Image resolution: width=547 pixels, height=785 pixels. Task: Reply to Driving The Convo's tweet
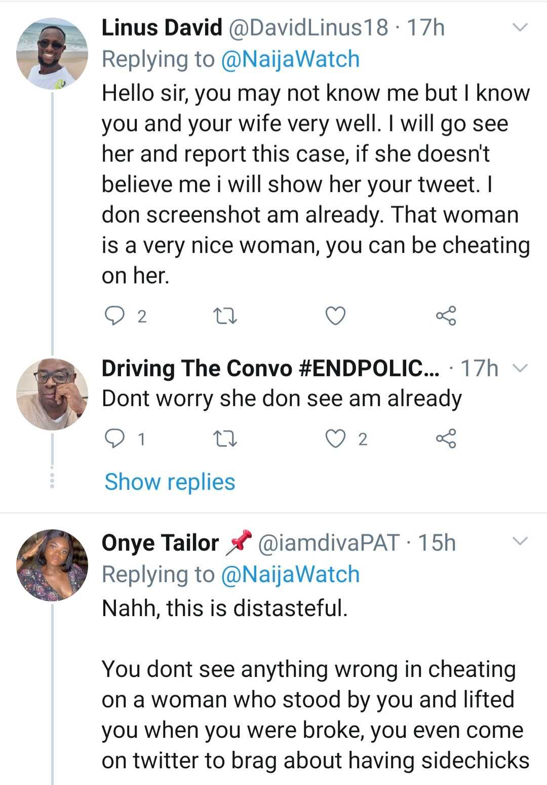tap(115, 439)
